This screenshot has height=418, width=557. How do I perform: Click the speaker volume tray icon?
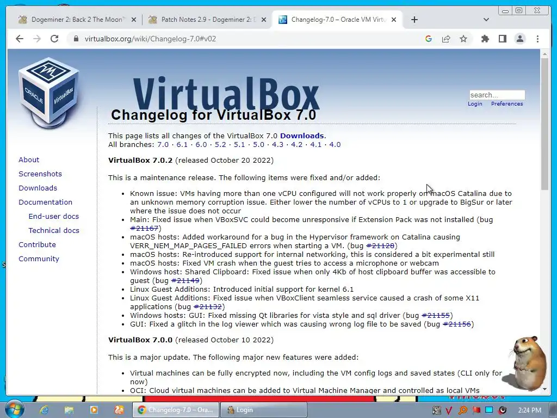point(503,410)
